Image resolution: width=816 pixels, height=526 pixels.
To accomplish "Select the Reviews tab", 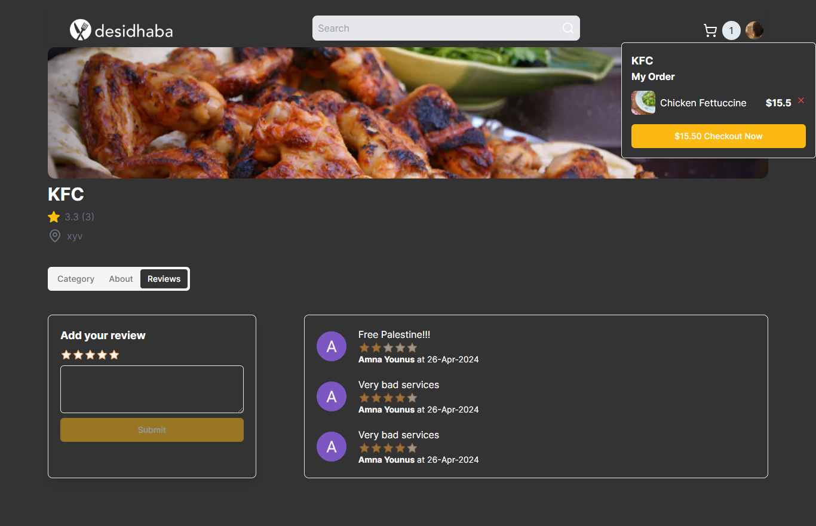I will (164, 279).
